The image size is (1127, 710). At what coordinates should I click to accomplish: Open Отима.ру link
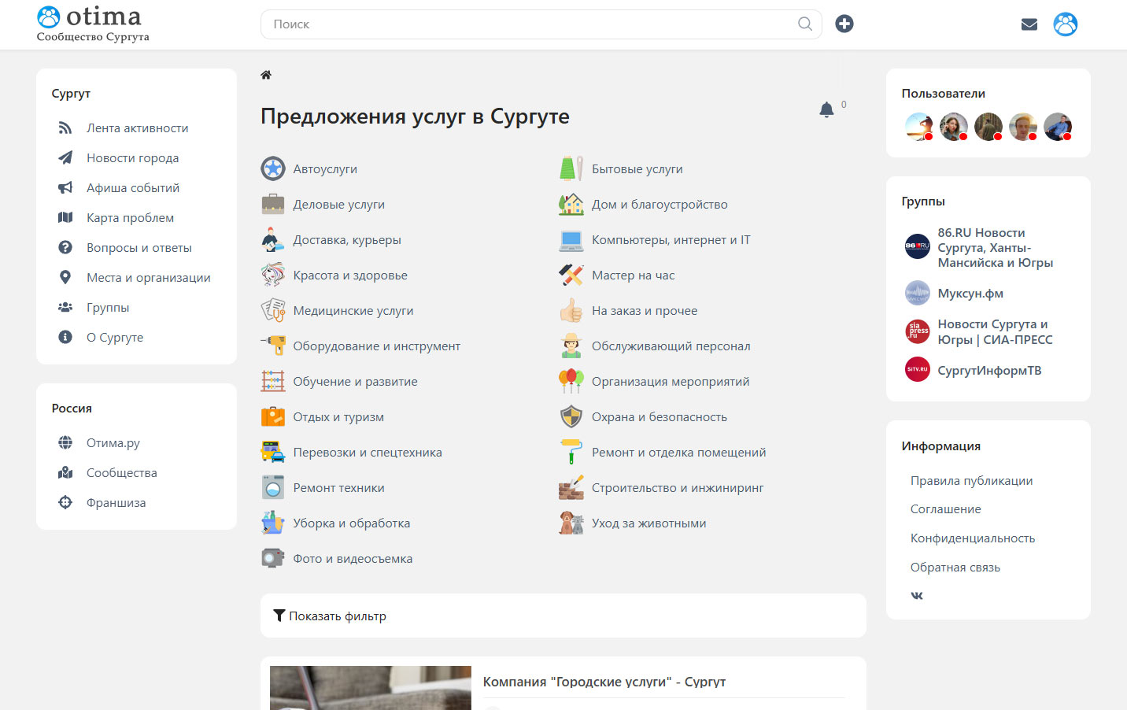click(113, 442)
